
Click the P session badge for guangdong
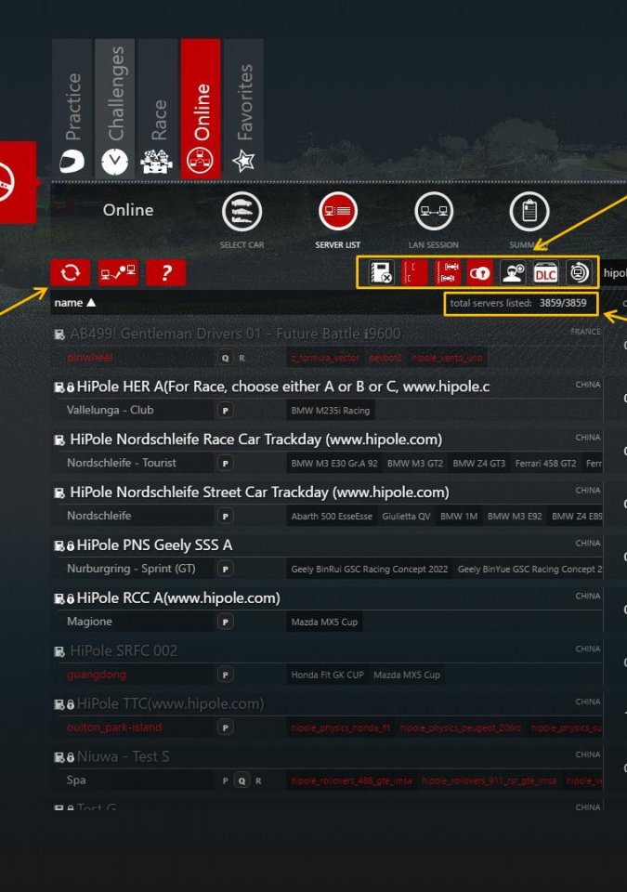tap(226, 676)
